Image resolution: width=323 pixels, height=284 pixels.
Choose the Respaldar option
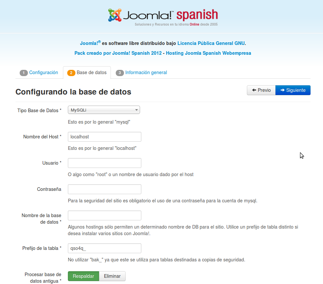coord(83,276)
